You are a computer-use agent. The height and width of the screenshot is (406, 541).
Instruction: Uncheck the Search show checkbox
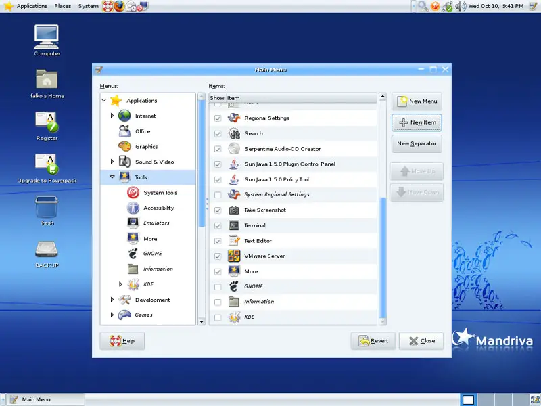pyautogui.click(x=218, y=133)
